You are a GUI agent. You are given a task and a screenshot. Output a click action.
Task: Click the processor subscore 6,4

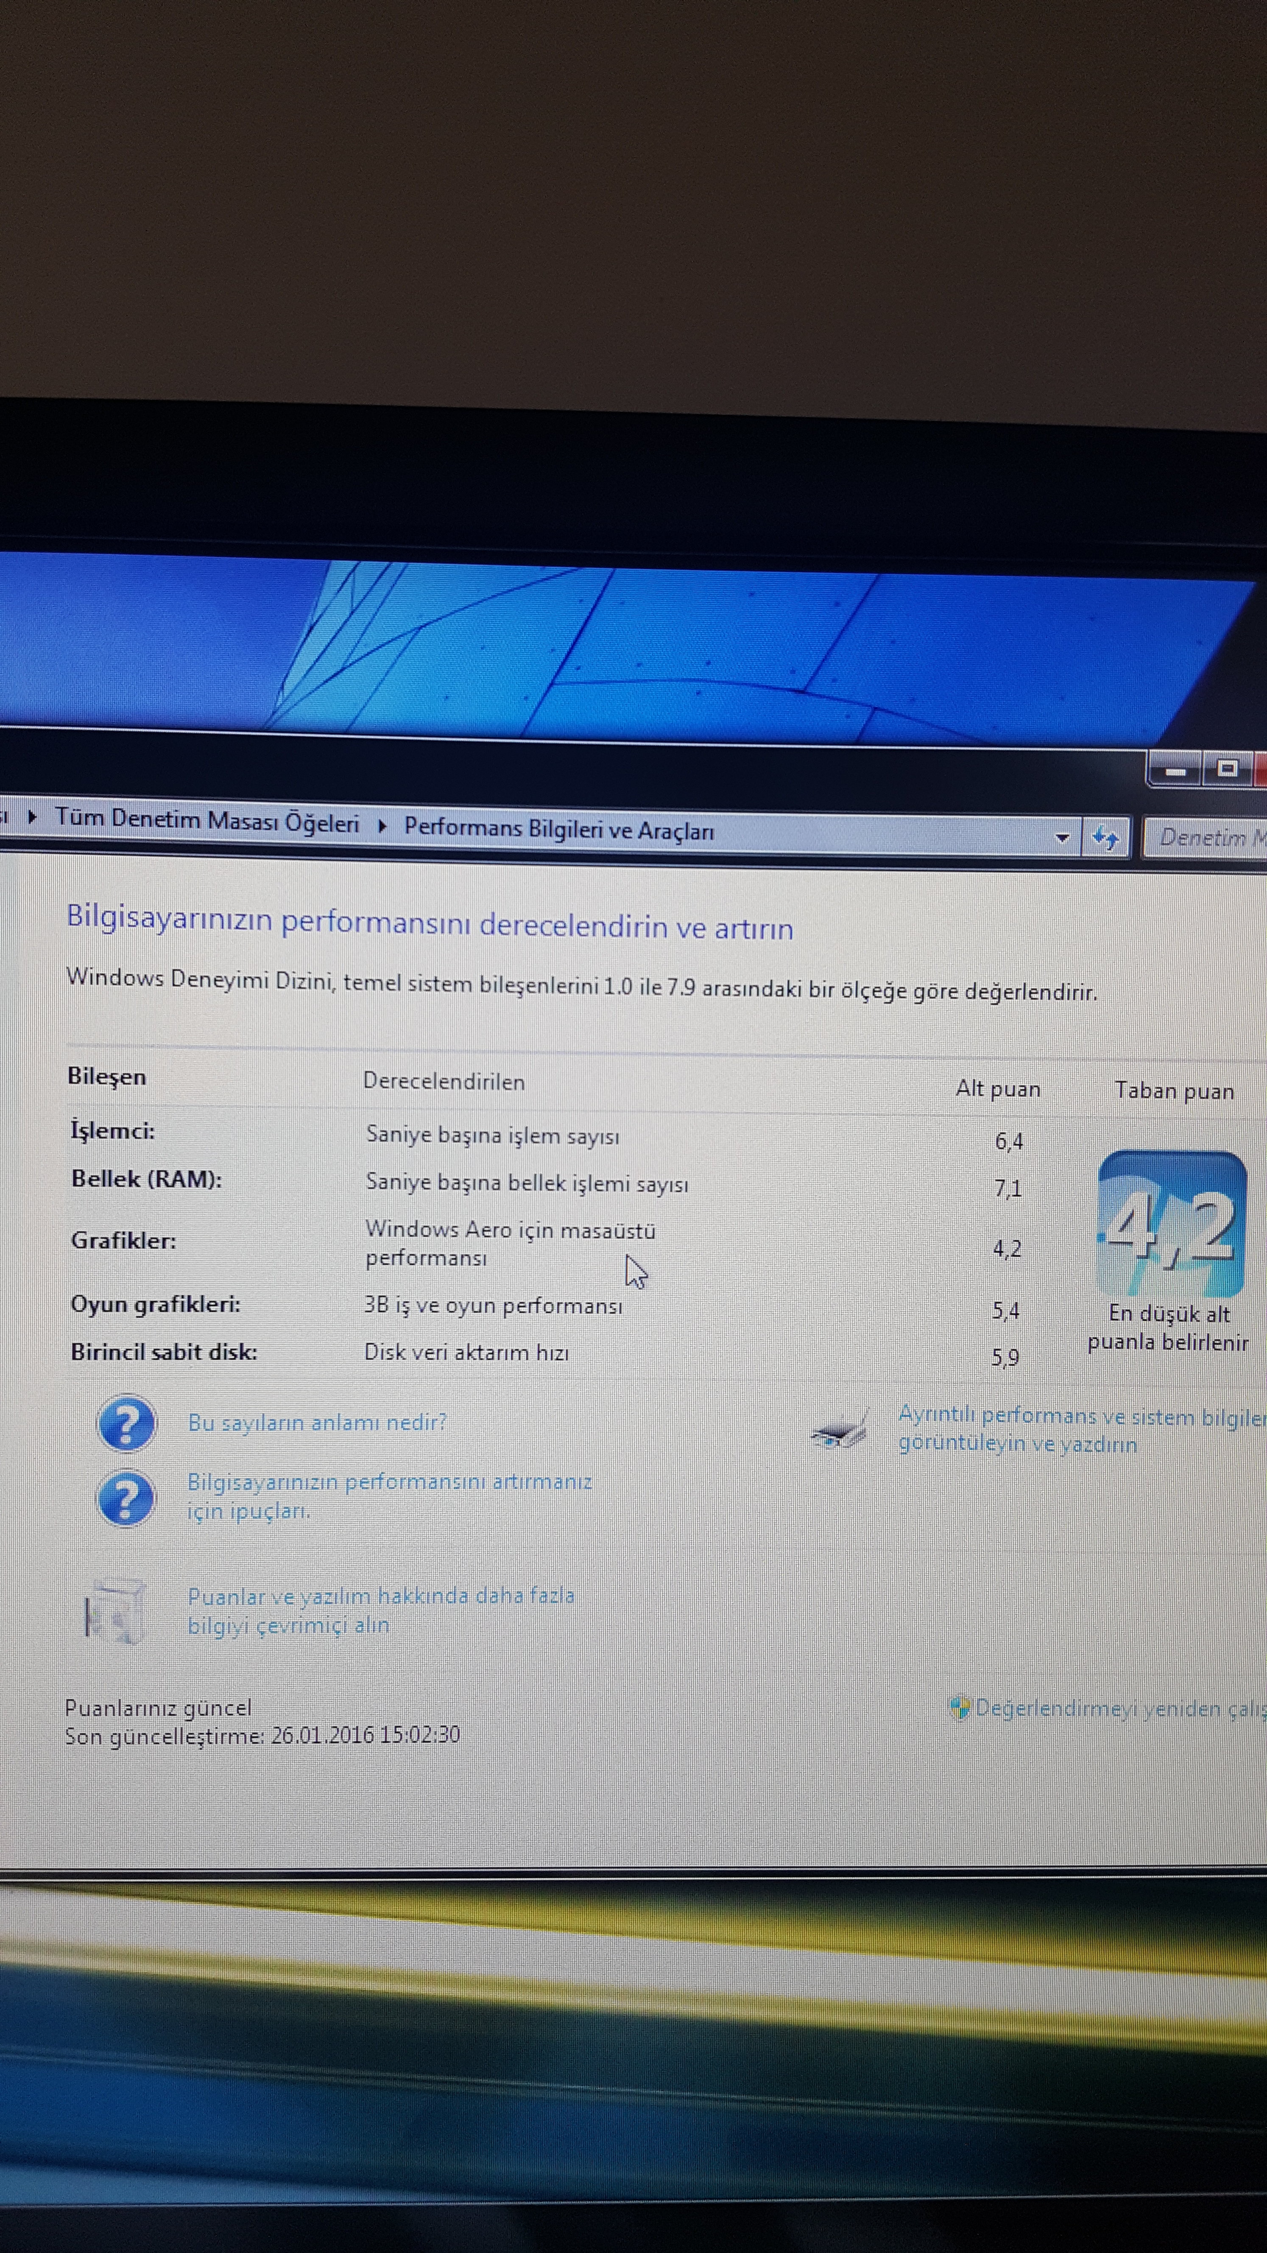tap(1009, 1141)
